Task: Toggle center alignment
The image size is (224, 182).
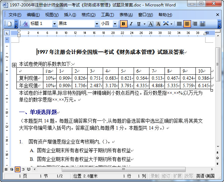Action: (x=187, y=24)
